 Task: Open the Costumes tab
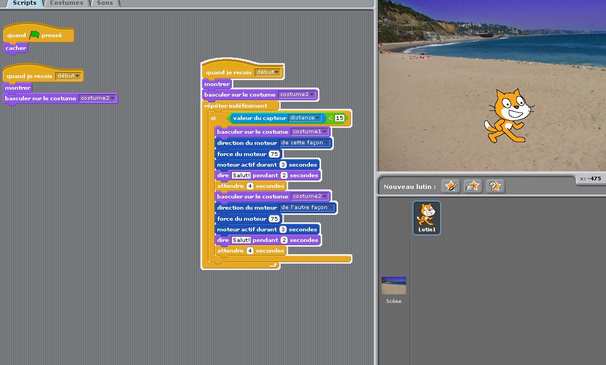pos(66,3)
